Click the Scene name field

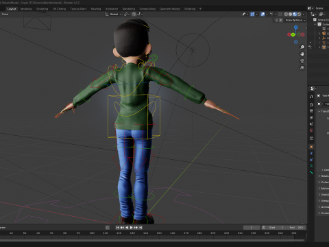(x=322, y=8)
